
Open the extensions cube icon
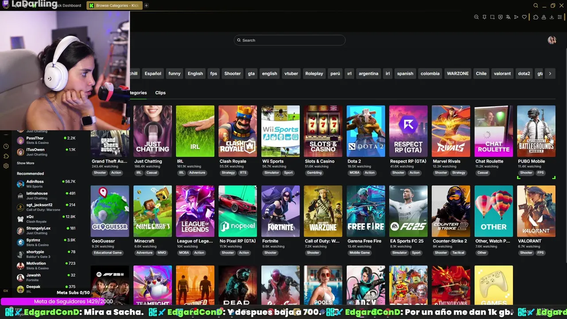[536, 17]
